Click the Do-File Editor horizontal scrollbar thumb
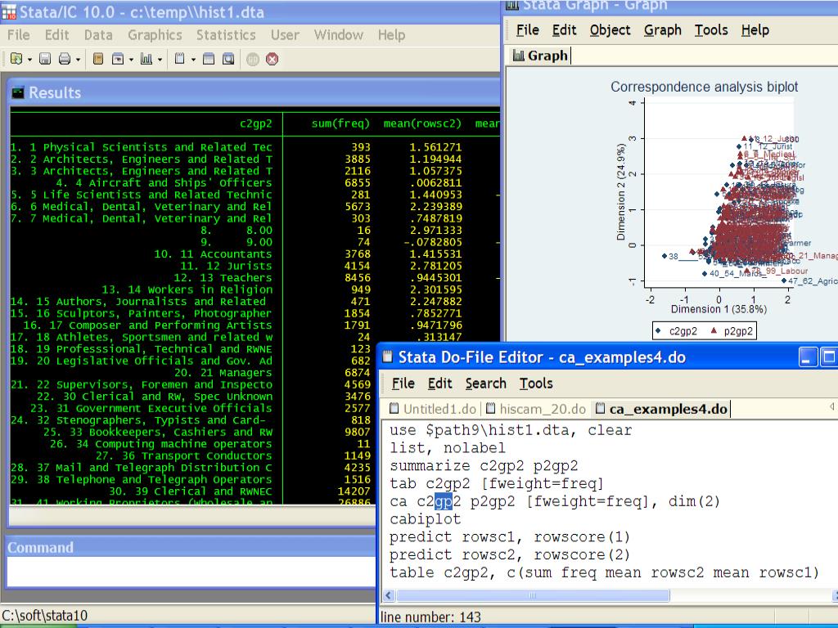 (x=532, y=595)
